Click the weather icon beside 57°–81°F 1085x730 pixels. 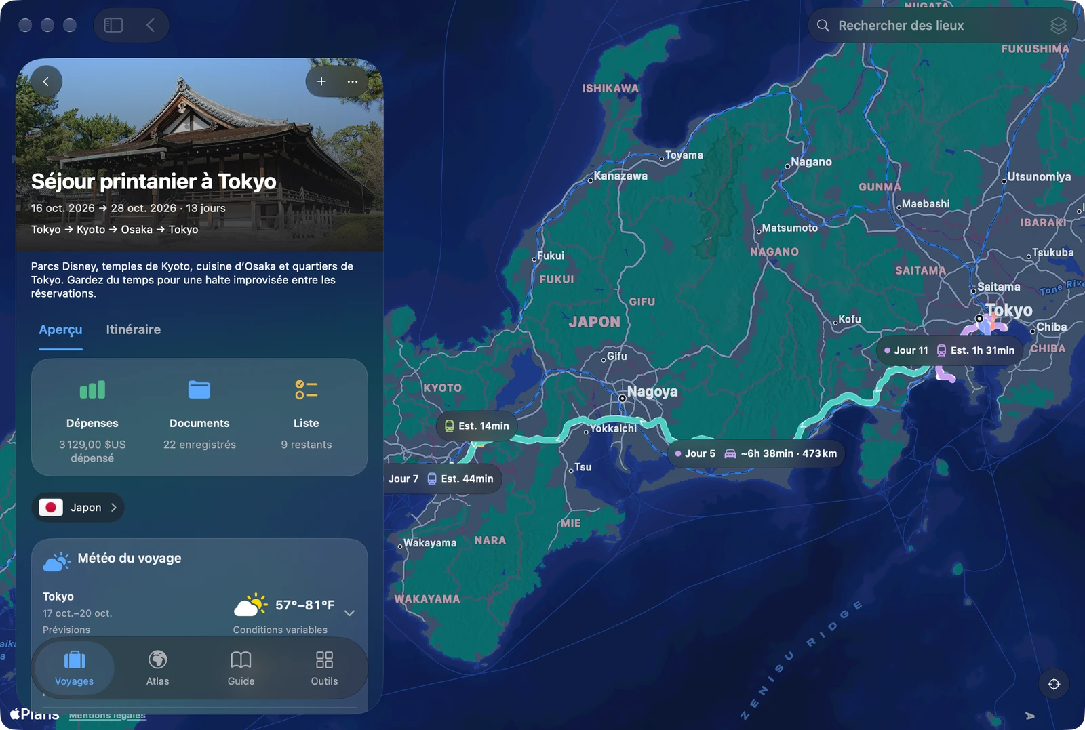250,605
